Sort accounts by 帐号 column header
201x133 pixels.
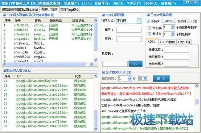point(22,20)
